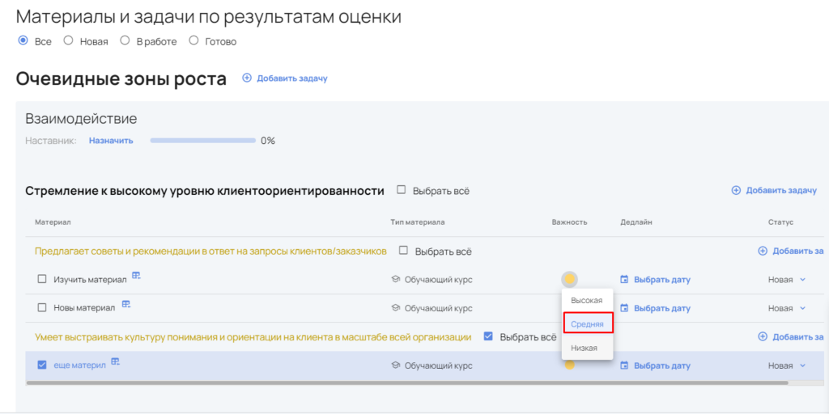829x414 pixels.
Task: Select the Новая radio filter
Action: 69,40
